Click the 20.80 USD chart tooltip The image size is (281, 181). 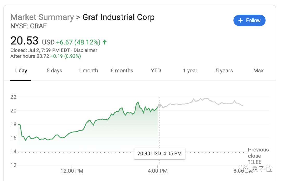(159, 153)
